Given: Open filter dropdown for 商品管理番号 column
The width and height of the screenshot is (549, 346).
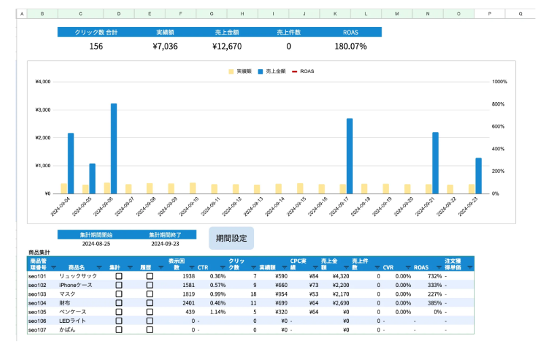Looking at the screenshot, I should (54, 267).
